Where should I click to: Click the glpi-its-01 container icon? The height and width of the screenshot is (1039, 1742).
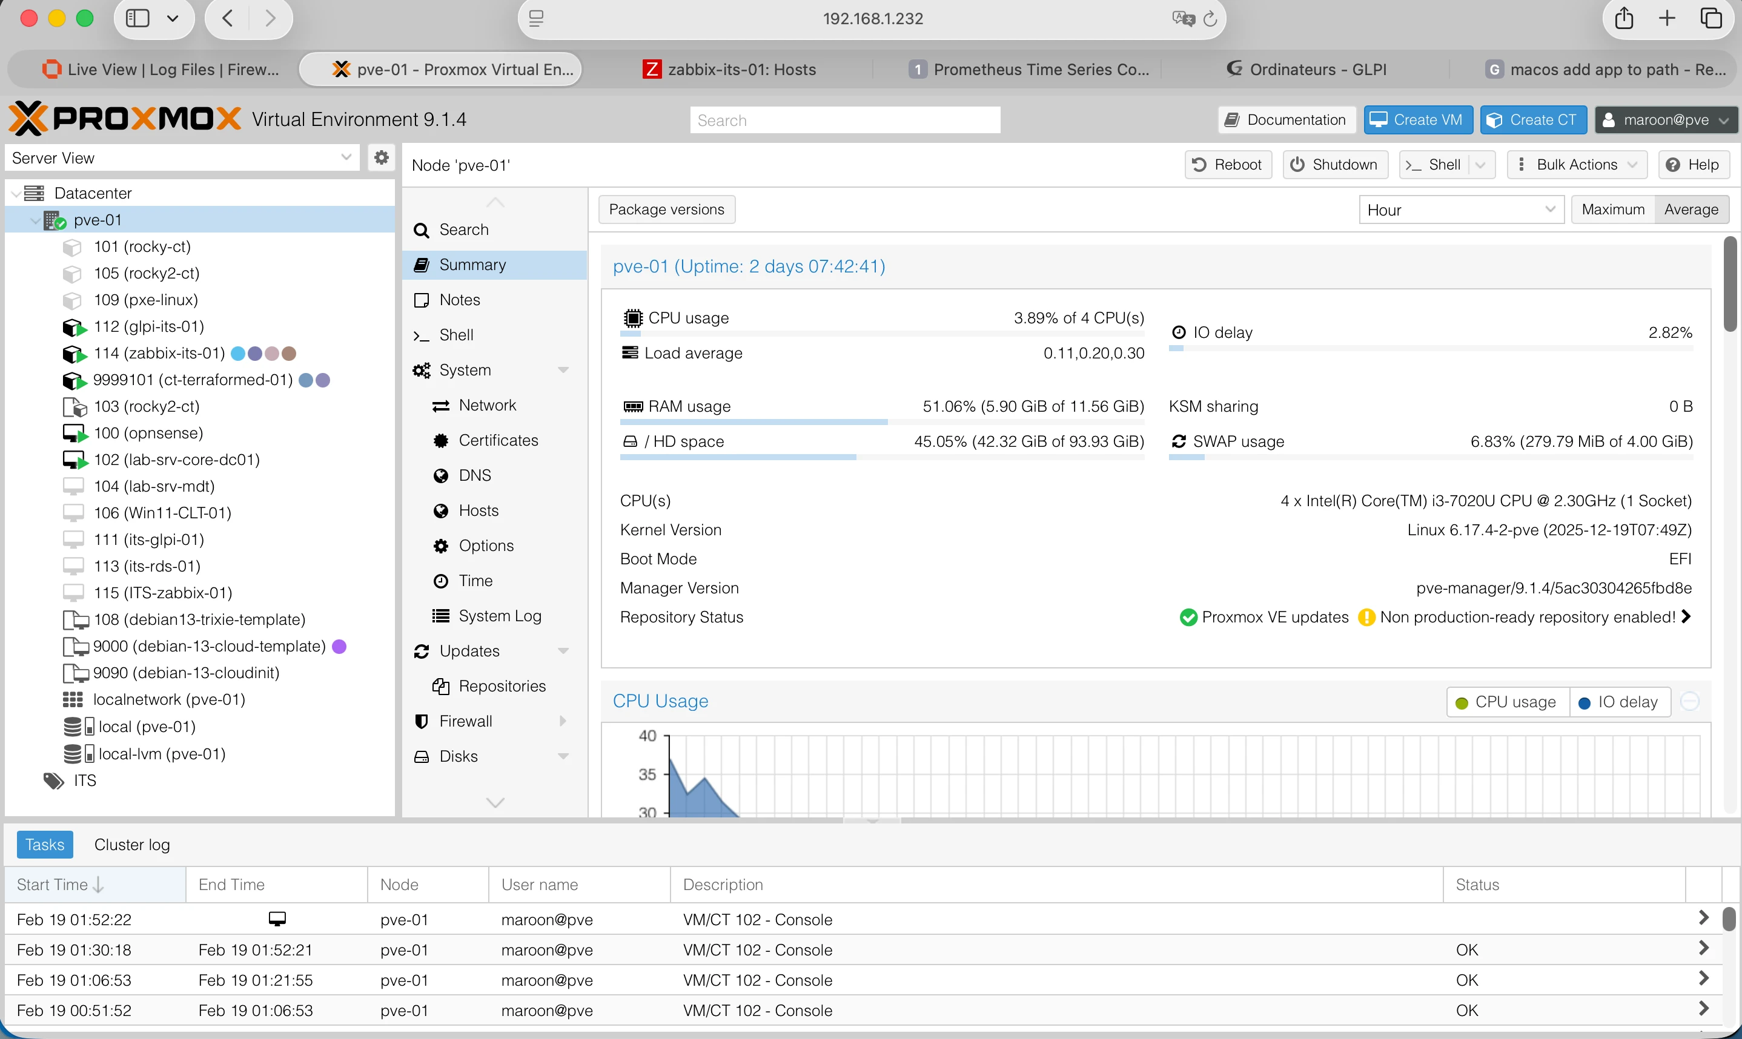click(x=73, y=327)
